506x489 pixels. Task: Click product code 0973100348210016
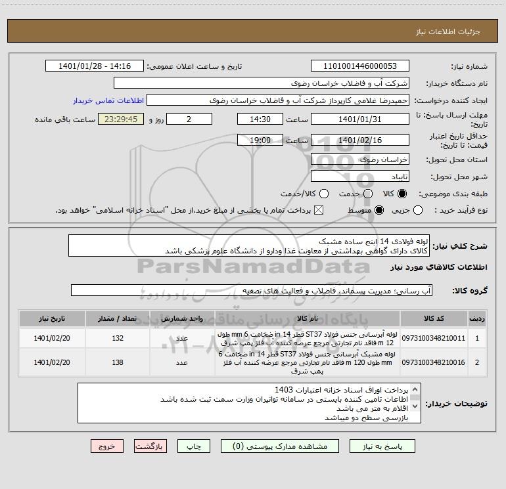tap(434, 362)
